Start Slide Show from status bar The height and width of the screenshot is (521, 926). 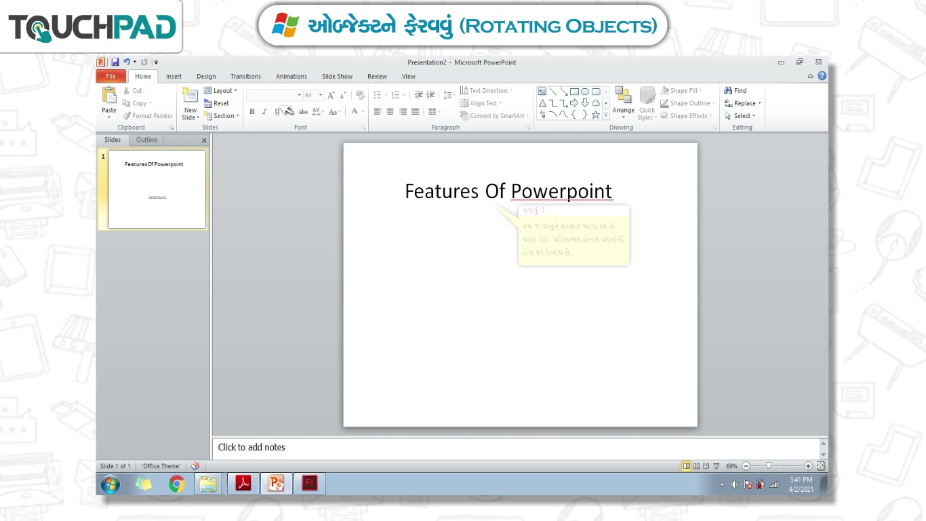tap(716, 466)
